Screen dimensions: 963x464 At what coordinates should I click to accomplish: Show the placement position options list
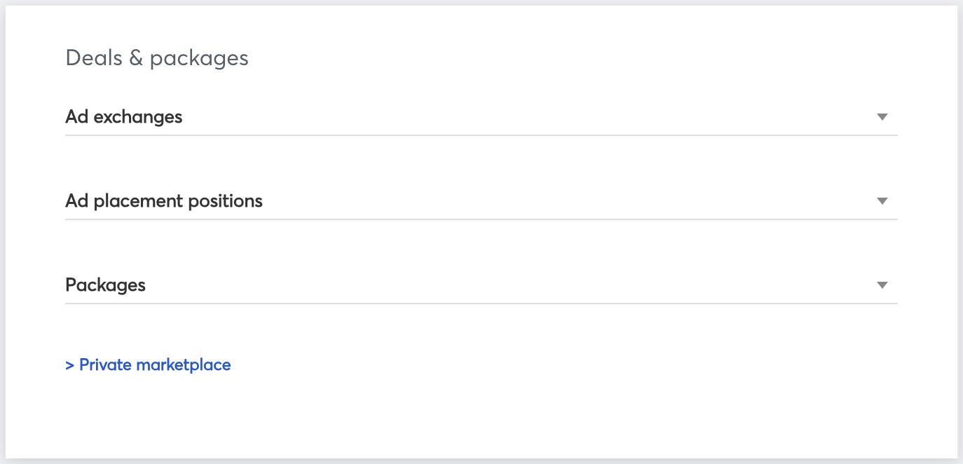click(x=481, y=201)
